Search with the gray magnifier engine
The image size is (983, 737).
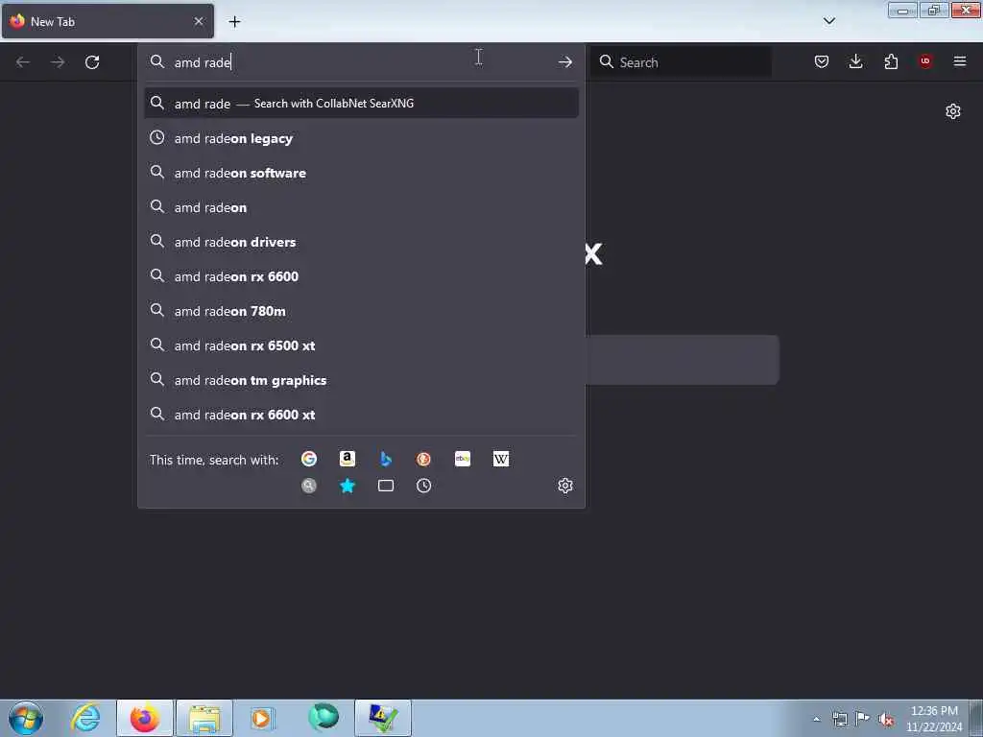click(x=309, y=486)
